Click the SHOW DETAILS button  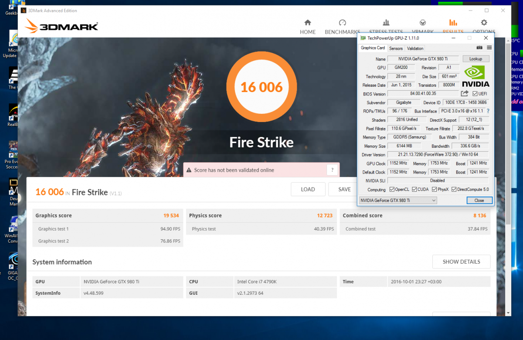461,262
